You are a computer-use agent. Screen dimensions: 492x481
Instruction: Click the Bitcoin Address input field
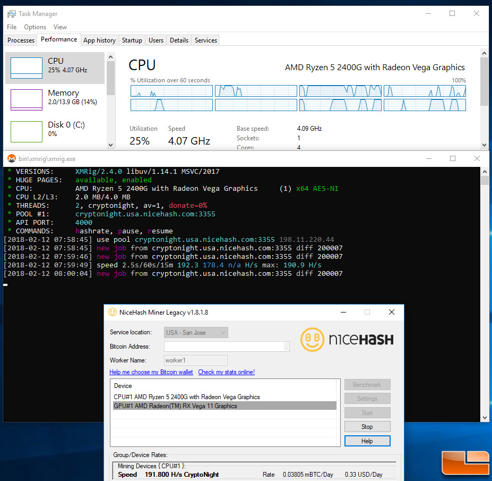point(227,346)
